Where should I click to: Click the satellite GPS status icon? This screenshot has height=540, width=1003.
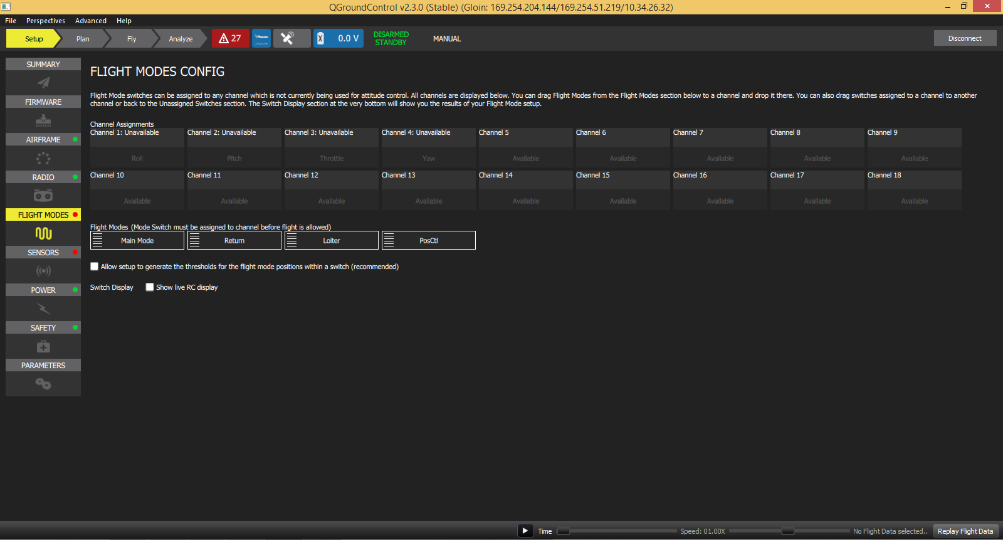point(287,38)
